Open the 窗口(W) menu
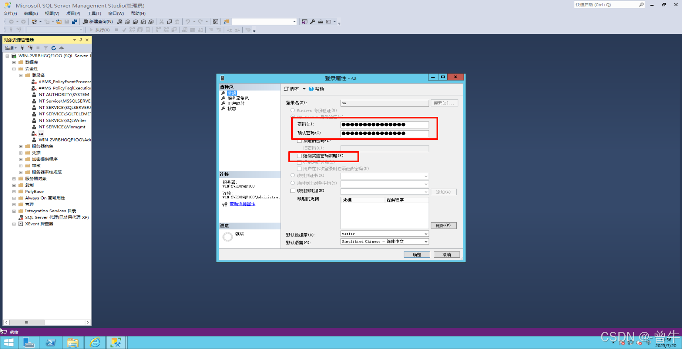The image size is (682, 349). [116, 14]
